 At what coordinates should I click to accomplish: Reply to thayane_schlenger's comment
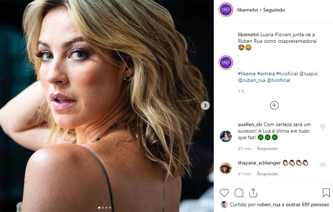coord(267,174)
